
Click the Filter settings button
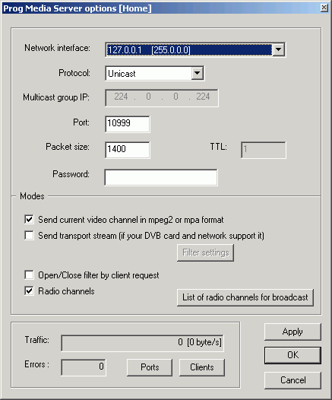click(205, 252)
